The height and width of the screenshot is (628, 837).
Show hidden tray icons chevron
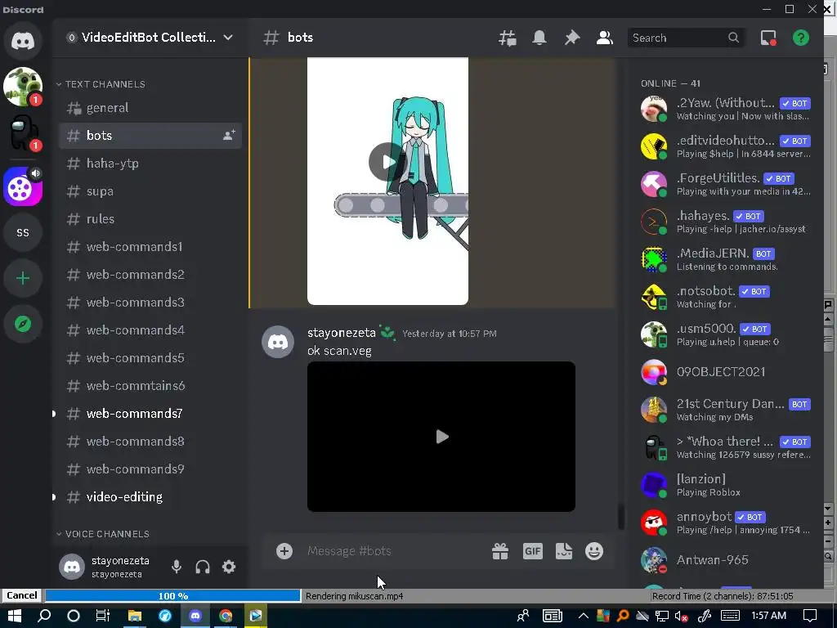coord(583,617)
